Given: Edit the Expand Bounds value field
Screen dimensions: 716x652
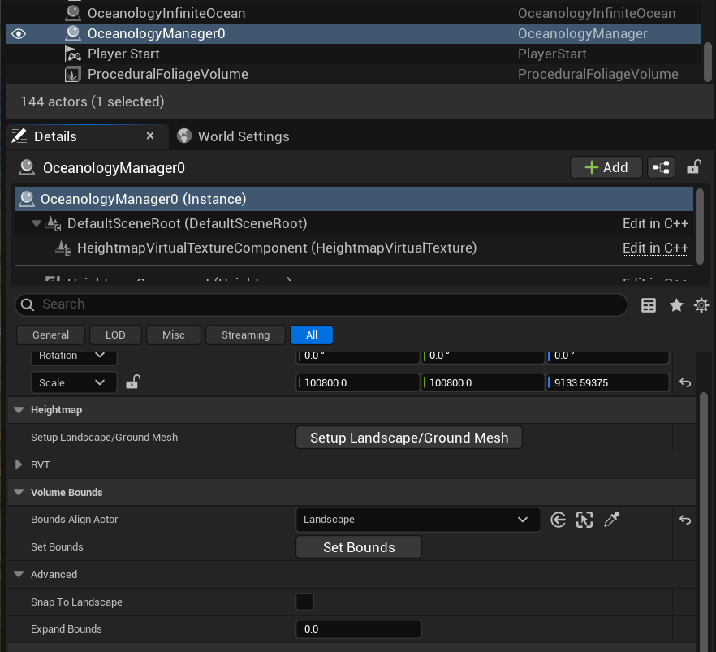Looking at the screenshot, I should [x=358, y=628].
